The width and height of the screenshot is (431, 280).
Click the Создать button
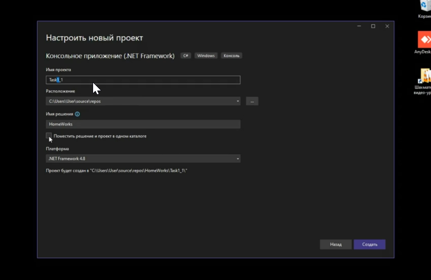point(370,244)
